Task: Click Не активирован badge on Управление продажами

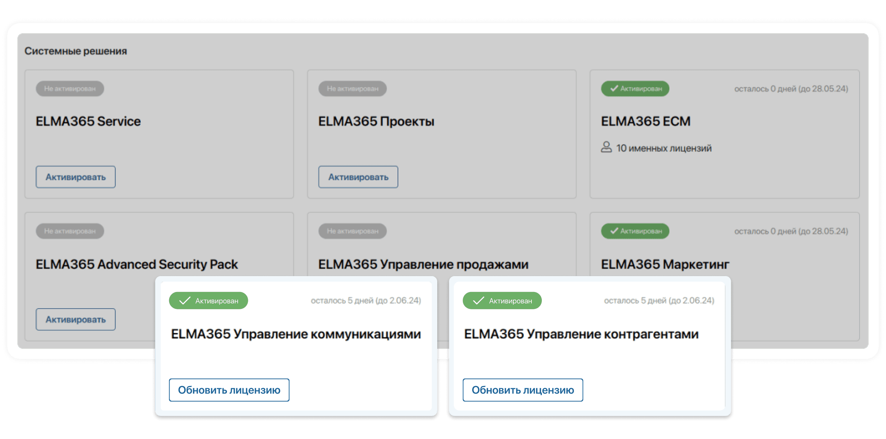Action: (x=352, y=231)
